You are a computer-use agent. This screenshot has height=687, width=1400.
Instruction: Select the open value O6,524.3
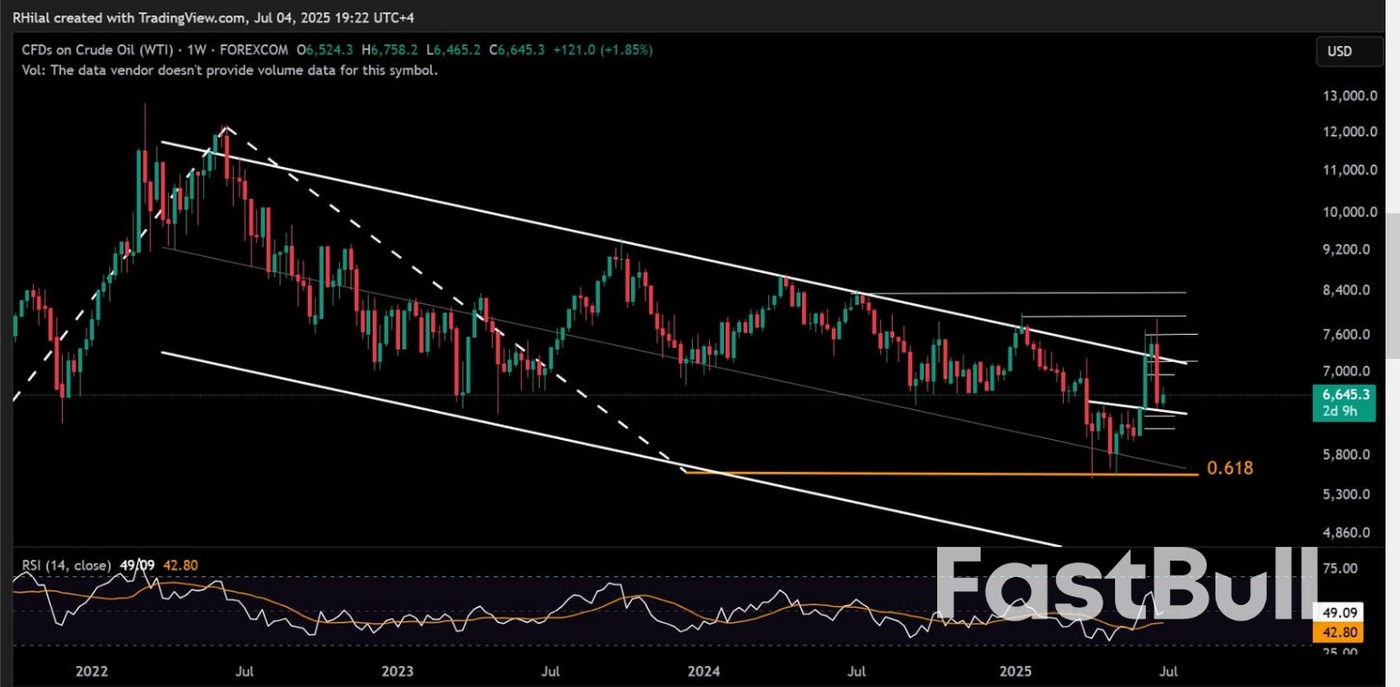tap(324, 49)
